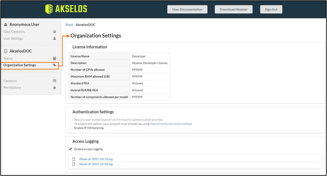Open User Documentation

[x=187, y=9]
